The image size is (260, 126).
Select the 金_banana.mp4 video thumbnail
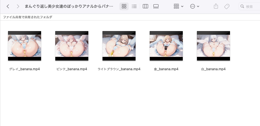tap(166, 46)
